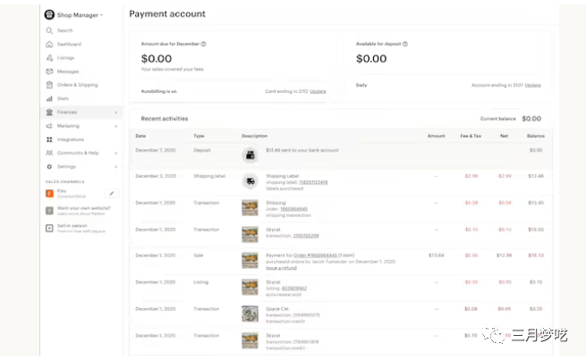This screenshot has height=360, width=586.
Task: Go to the Dashboard home icon
Action: pyautogui.click(x=48, y=44)
